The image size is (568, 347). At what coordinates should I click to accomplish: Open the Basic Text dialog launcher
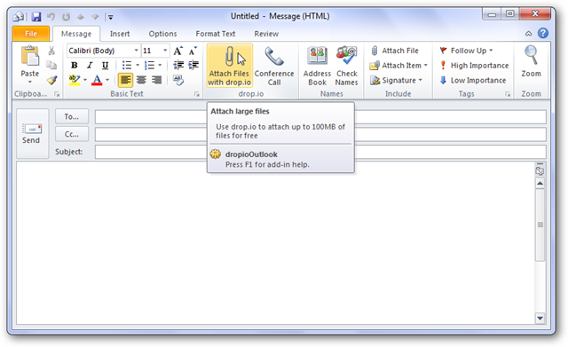(197, 94)
